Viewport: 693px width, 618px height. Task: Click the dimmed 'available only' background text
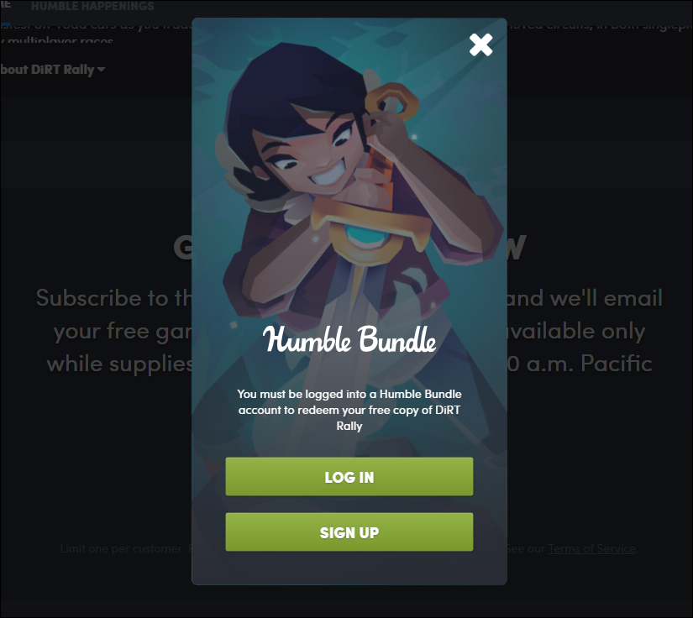click(x=576, y=332)
